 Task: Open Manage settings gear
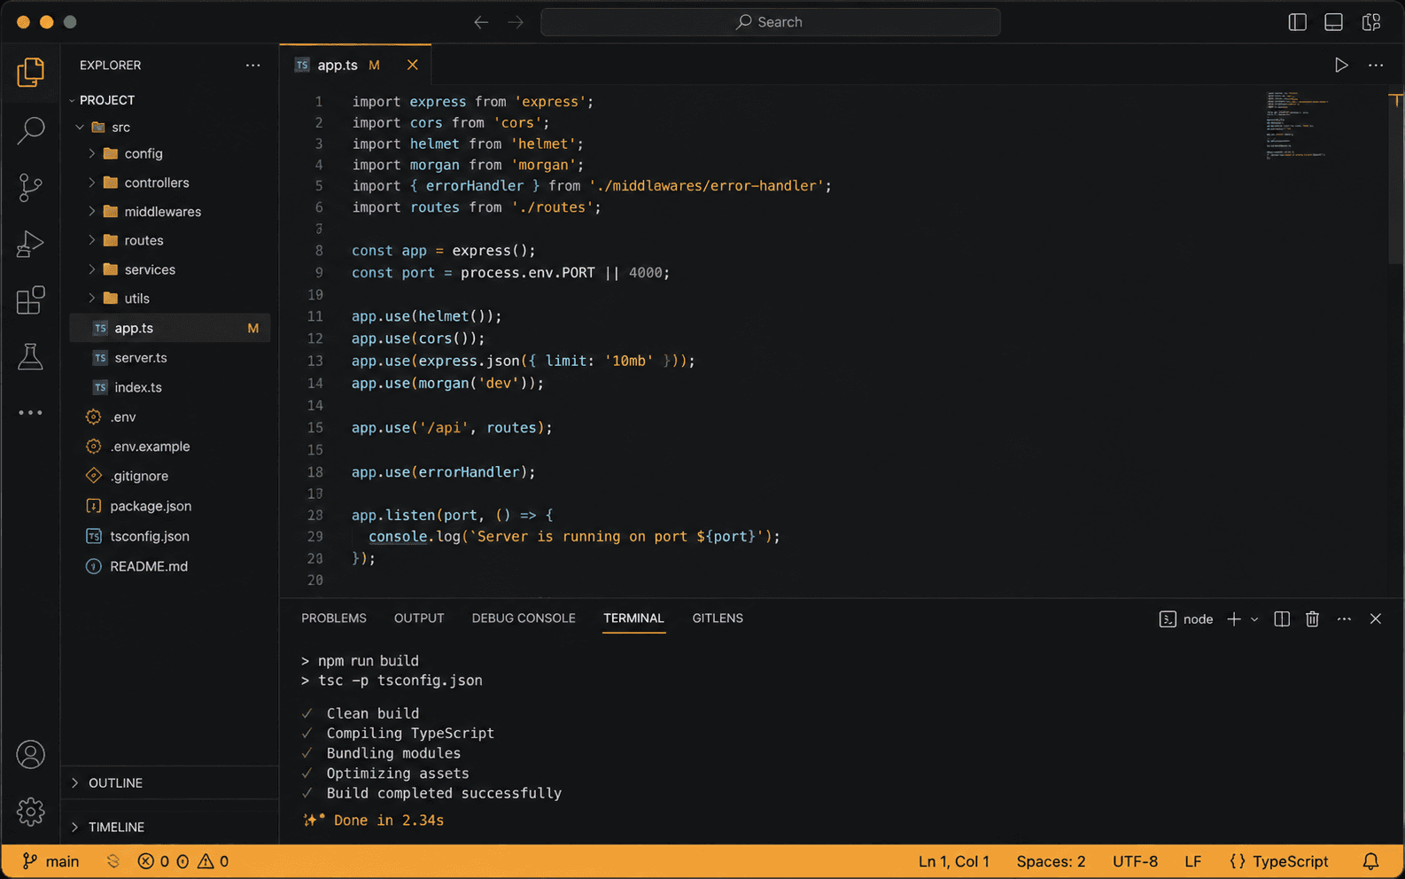[30, 811]
